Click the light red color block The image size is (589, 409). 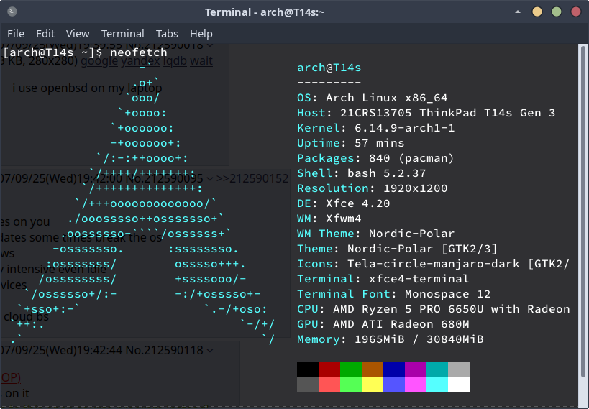point(329,384)
